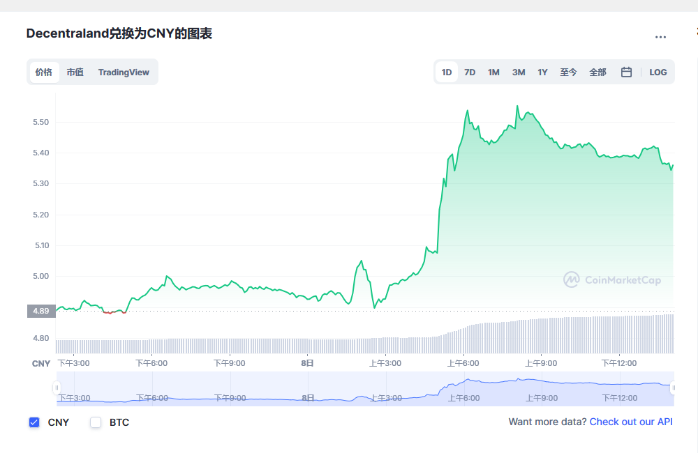Select the 全部 time range
This screenshot has width=698, height=453.
coord(598,72)
